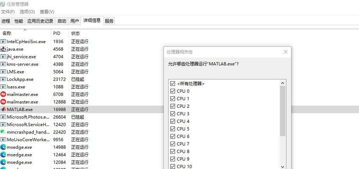Image resolution: width=359 pixels, height=169 pixels.
Task: Select the LockApp.exe process name
Action: [20, 79]
